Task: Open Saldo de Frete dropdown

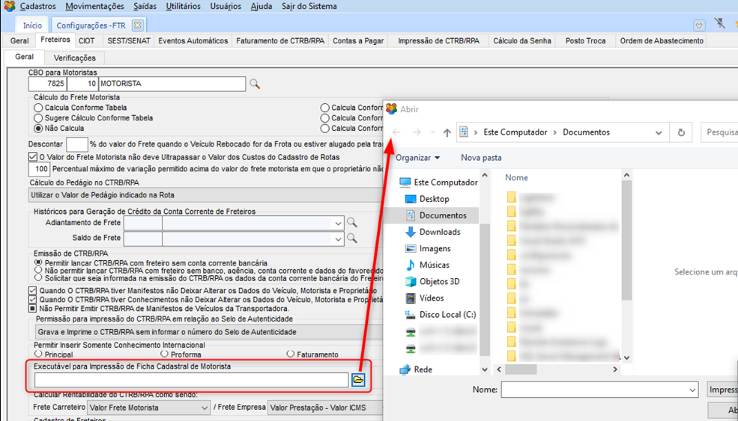Action: pos(338,239)
